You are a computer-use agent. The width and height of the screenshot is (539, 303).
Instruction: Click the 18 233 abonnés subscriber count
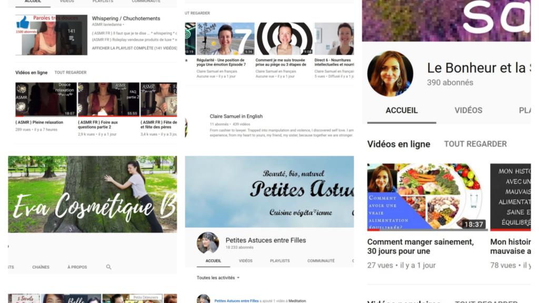point(239,247)
